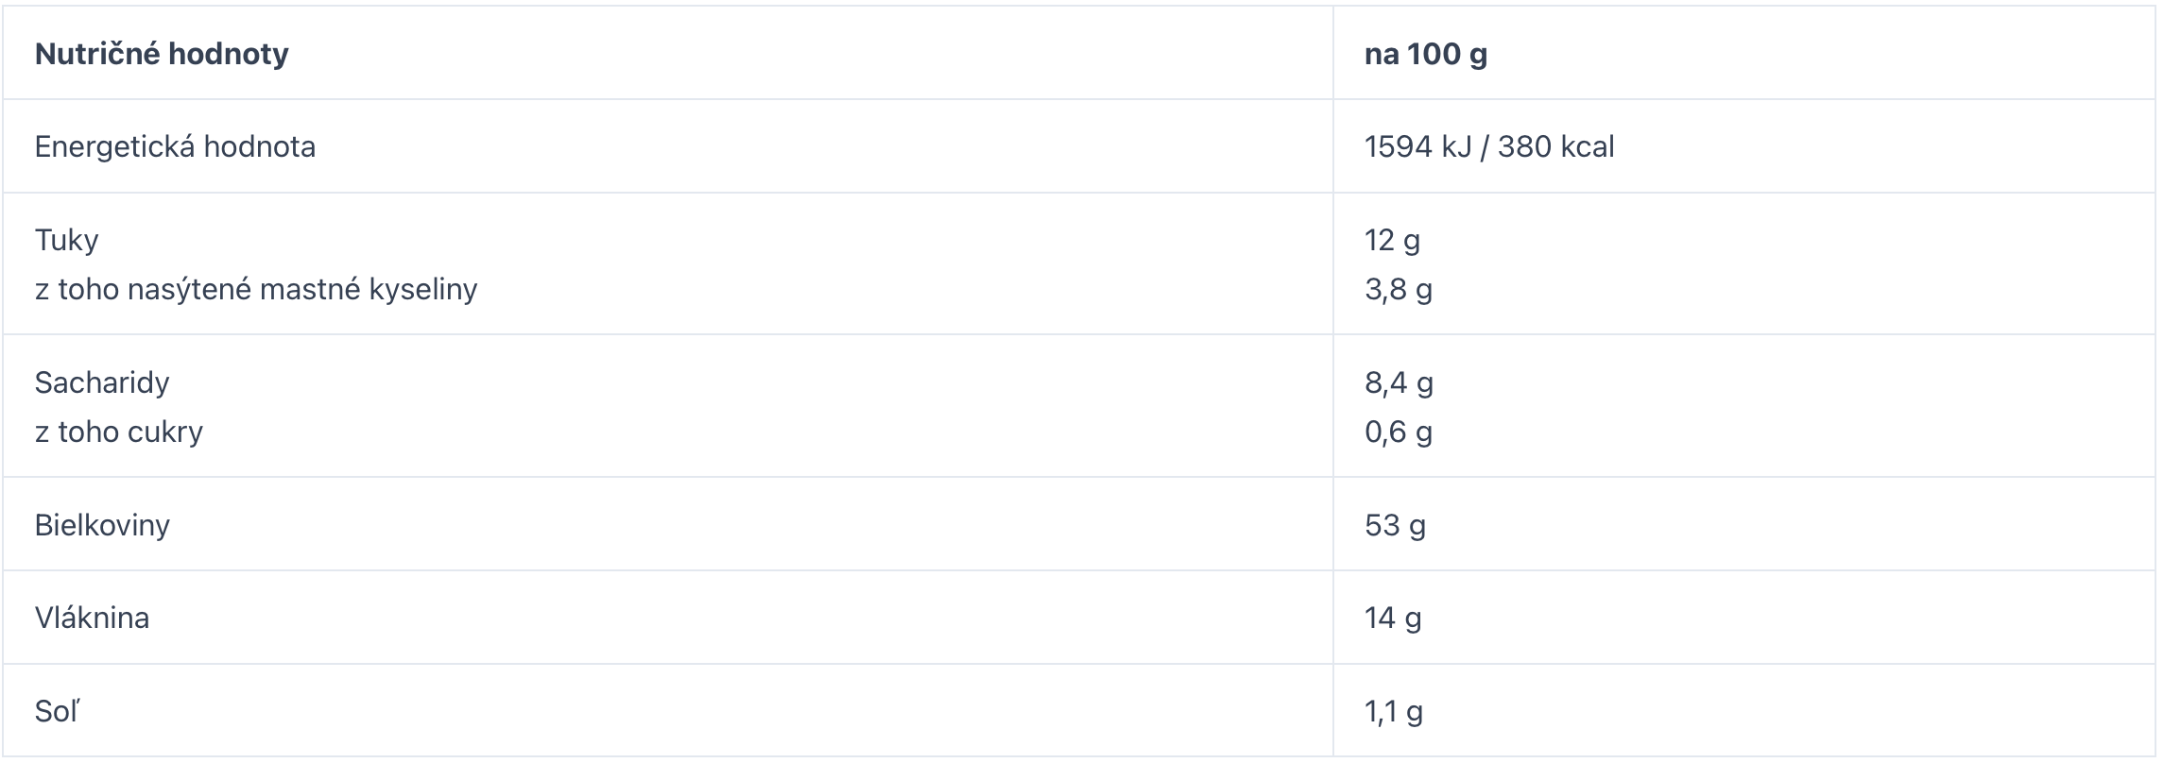Image resolution: width=2164 pixels, height=763 pixels.
Task: Click the '0,6 g' sugars value
Action: click(x=1399, y=432)
